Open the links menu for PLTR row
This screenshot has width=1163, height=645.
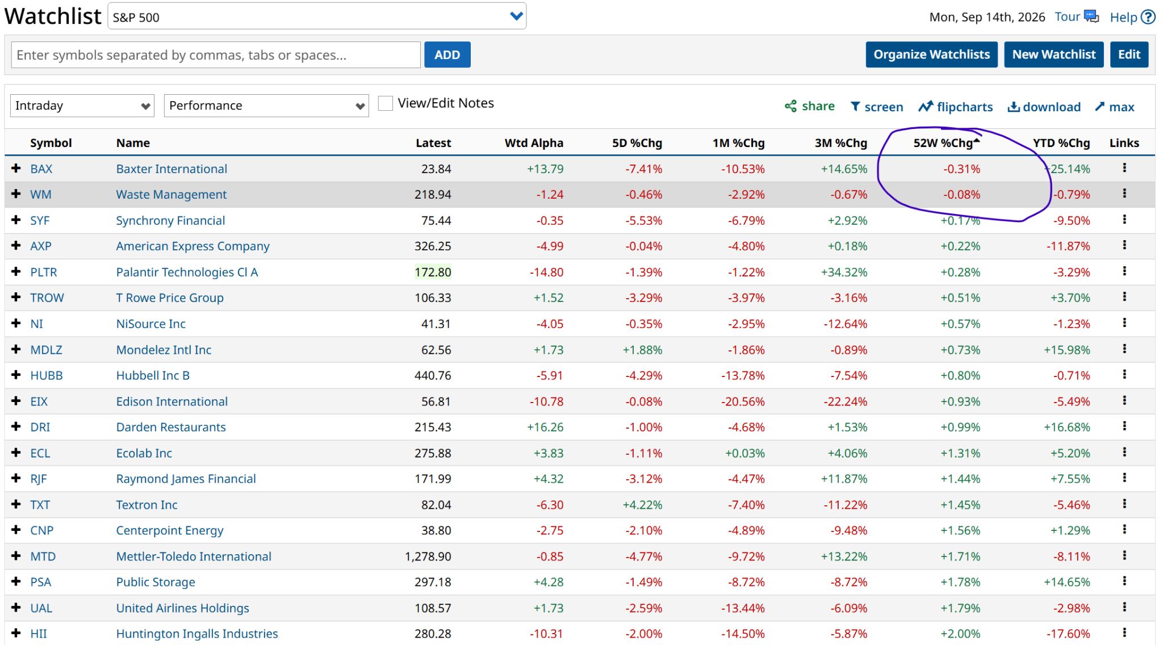click(1124, 271)
